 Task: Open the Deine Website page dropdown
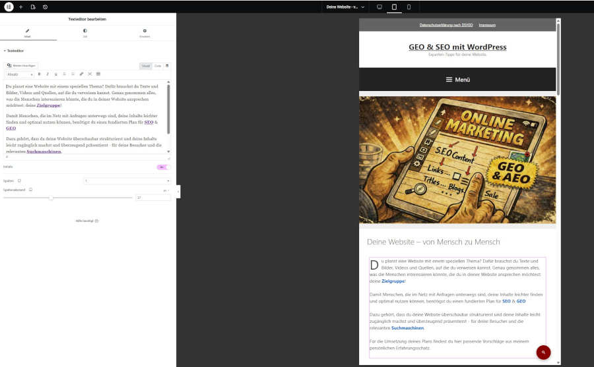(345, 7)
